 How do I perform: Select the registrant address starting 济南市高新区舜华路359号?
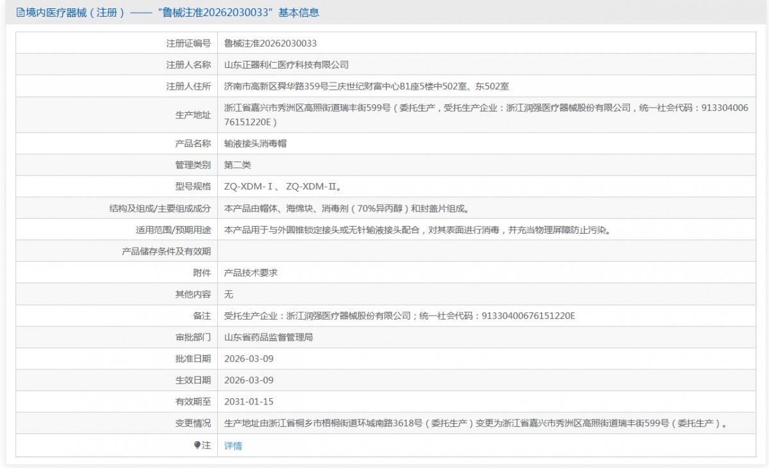tap(367, 86)
